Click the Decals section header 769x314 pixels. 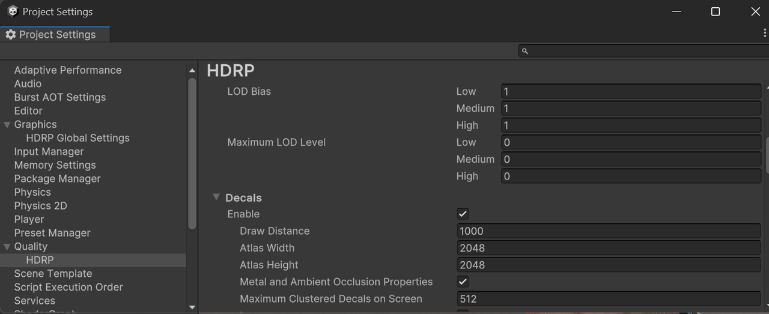(243, 198)
